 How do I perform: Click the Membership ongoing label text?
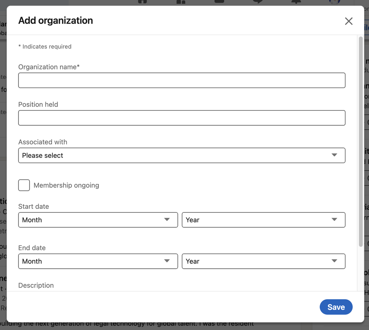tap(66, 186)
